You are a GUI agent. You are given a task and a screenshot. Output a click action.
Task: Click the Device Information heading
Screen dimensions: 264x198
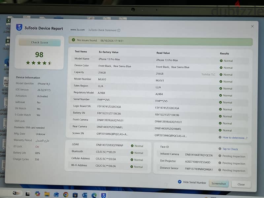(28, 78)
